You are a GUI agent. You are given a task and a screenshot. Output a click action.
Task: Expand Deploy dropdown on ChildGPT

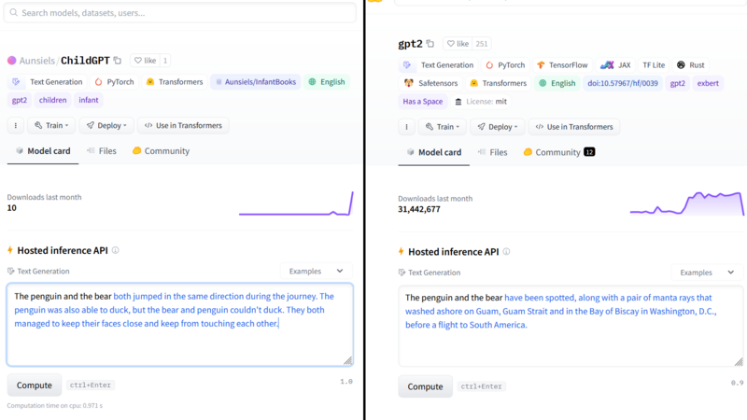pyautogui.click(x=106, y=126)
